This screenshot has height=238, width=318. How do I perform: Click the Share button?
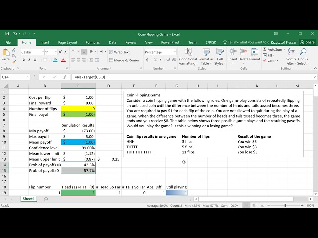click(x=307, y=42)
